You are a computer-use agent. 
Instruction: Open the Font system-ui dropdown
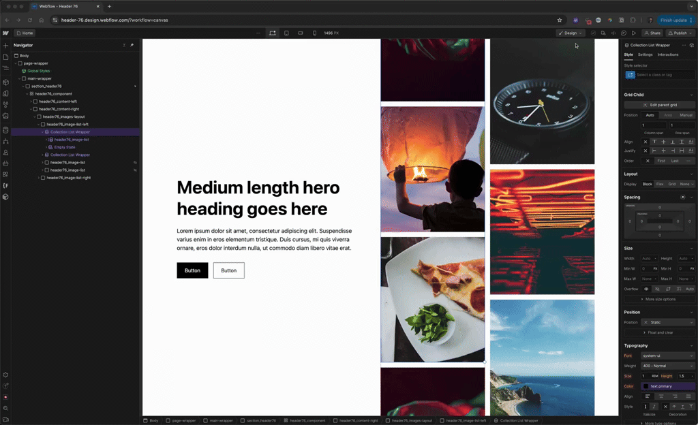pyautogui.click(x=667, y=356)
